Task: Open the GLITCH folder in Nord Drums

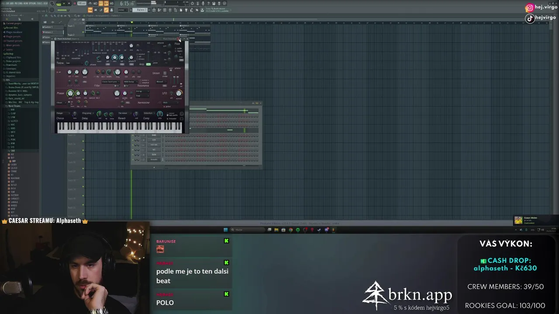Action: [x=14, y=121]
